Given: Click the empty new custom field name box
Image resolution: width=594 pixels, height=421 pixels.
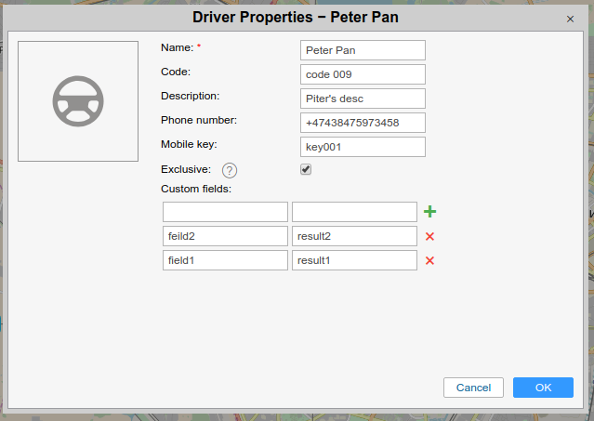Looking at the screenshot, I should click(x=225, y=212).
